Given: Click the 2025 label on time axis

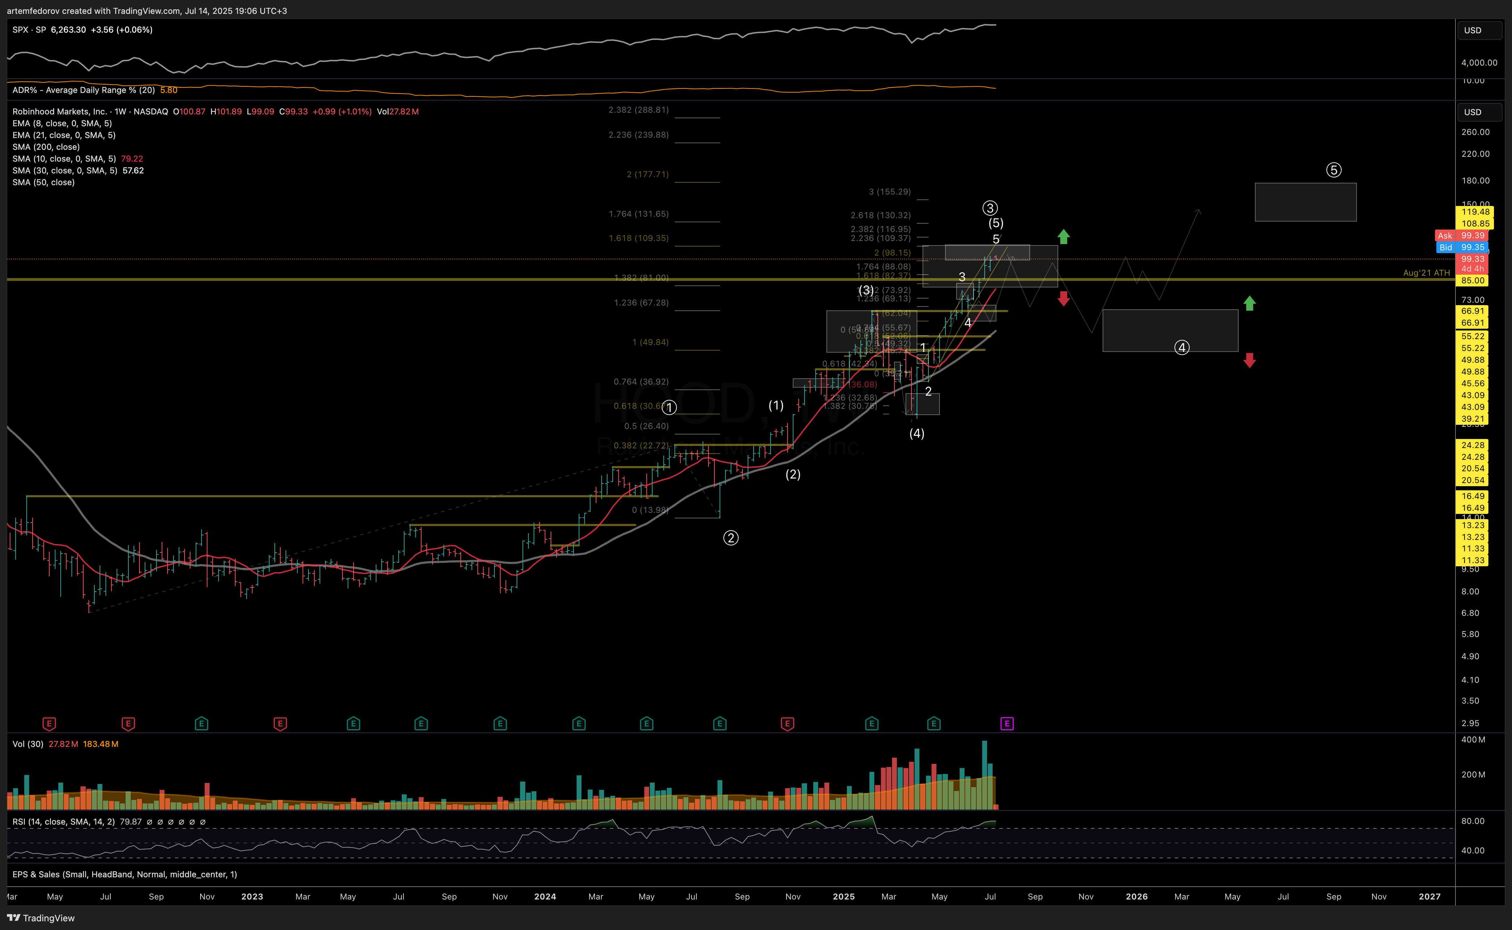Looking at the screenshot, I should tap(844, 897).
